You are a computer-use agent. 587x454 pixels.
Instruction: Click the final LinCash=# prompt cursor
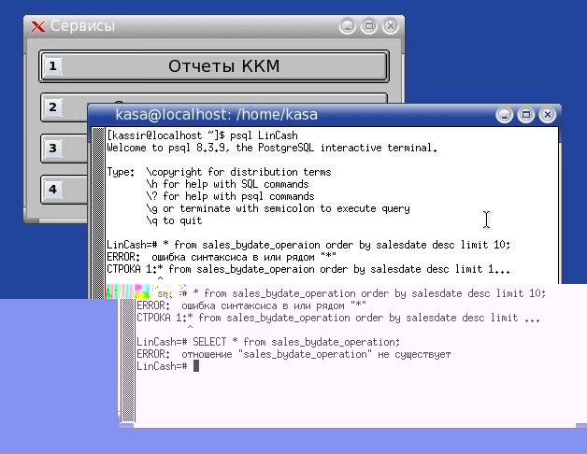point(196,366)
